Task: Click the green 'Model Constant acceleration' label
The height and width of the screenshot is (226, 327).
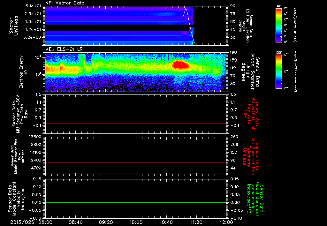Action: point(255,199)
